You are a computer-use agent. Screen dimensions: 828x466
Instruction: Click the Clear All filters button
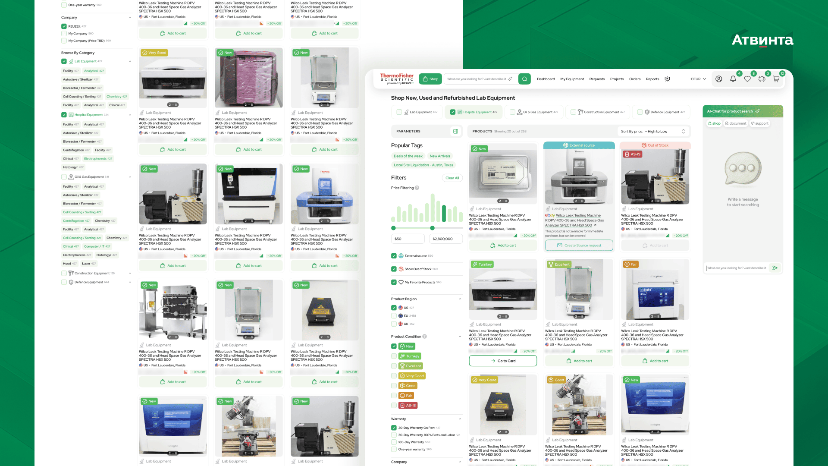coord(452,178)
